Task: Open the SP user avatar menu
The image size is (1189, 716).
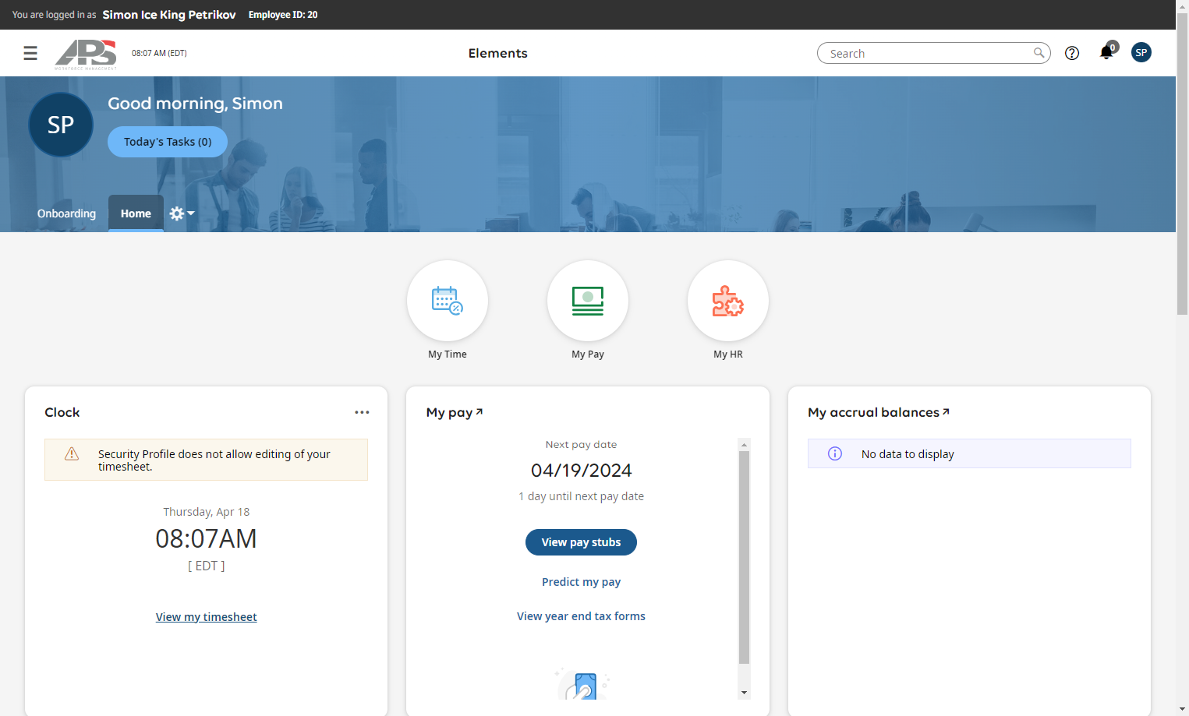Action: (1141, 52)
